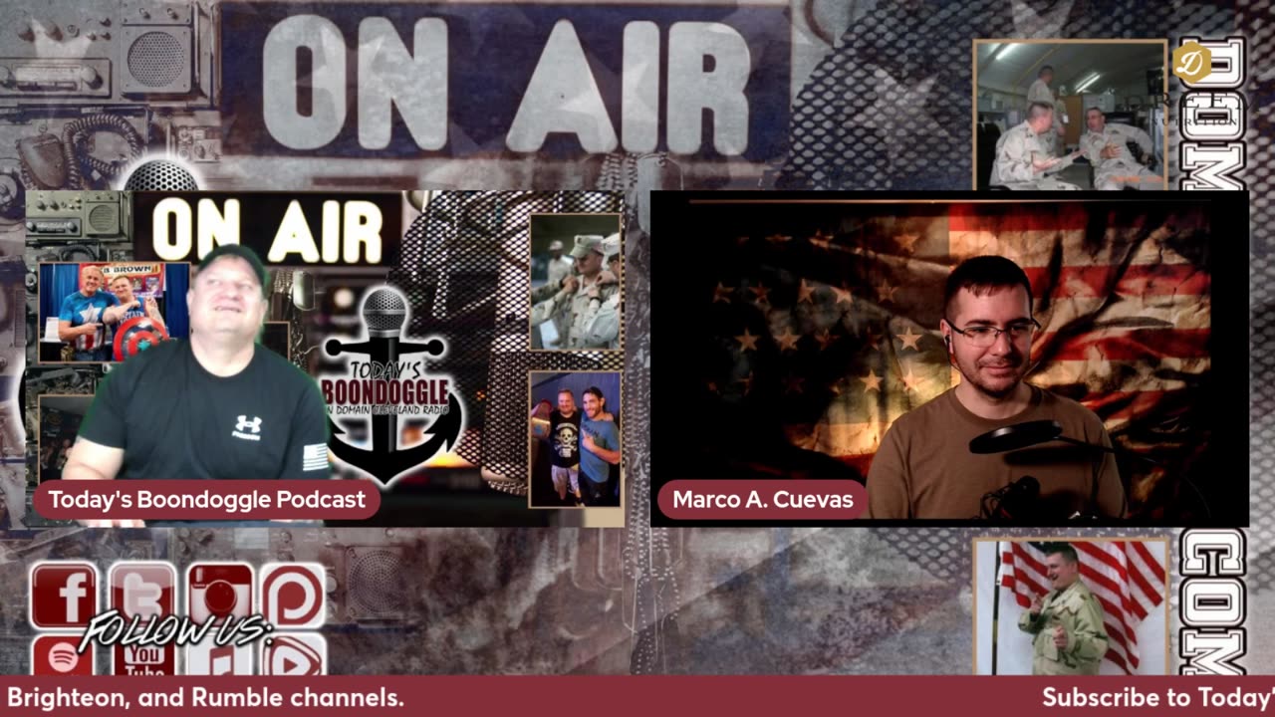Click the black microphone in Marco's feed
Image resolution: width=1275 pixels, height=717 pixels.
pyautogui.click(x=1016, y=438)
